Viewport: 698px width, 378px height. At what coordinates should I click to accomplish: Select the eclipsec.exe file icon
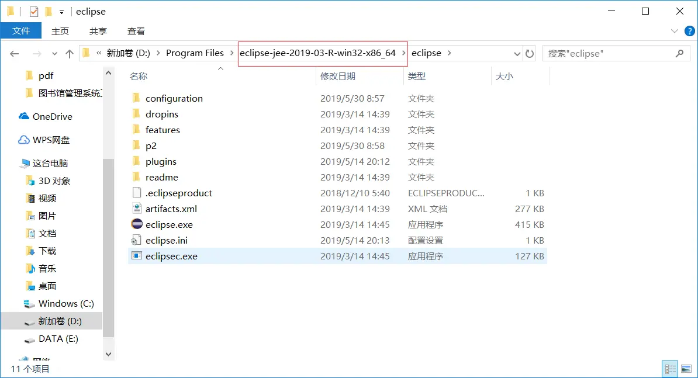pos(137,256)
